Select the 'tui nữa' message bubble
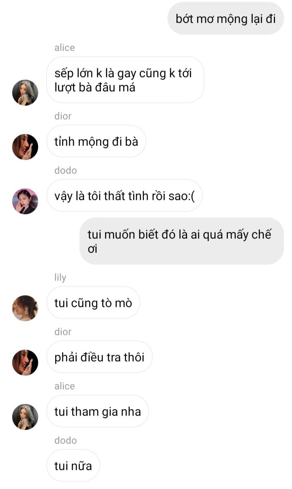 click(73, 466)
